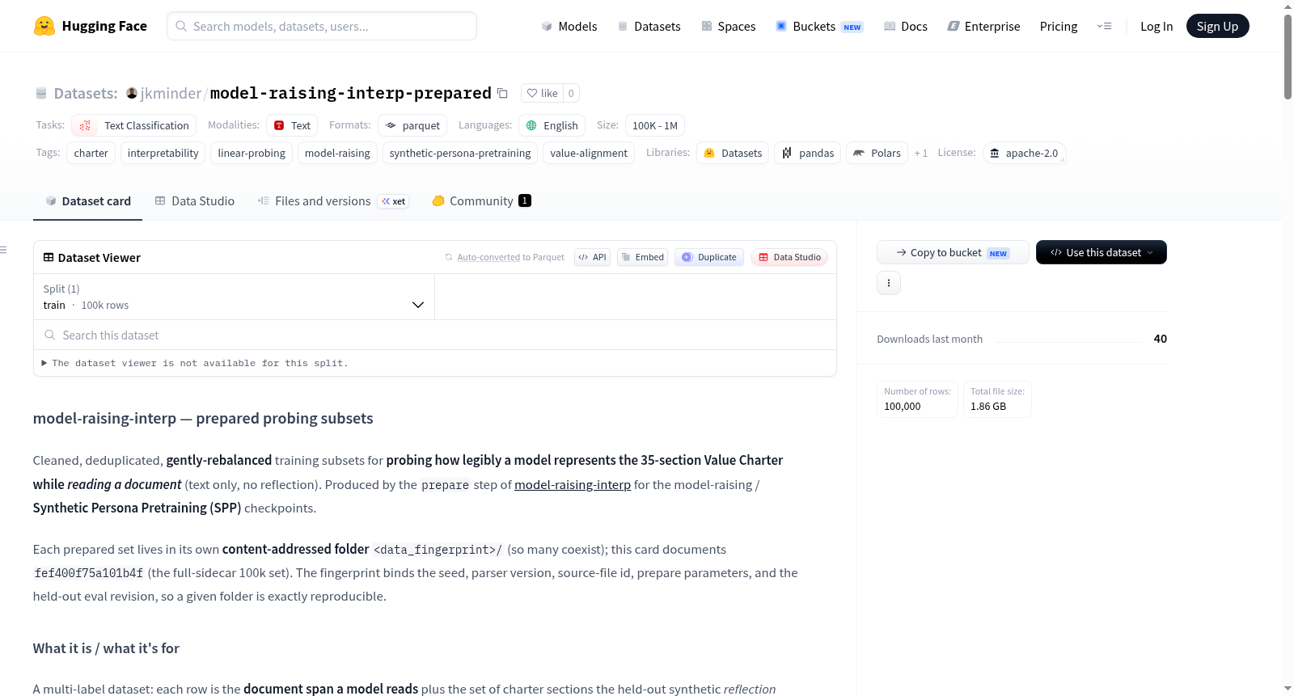Open Enterprise in top navigation
The height and width of the screenshot is (696, 1294).
(983, 26)
